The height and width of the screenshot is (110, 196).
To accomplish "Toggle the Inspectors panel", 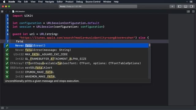I will tap(191, 6).
